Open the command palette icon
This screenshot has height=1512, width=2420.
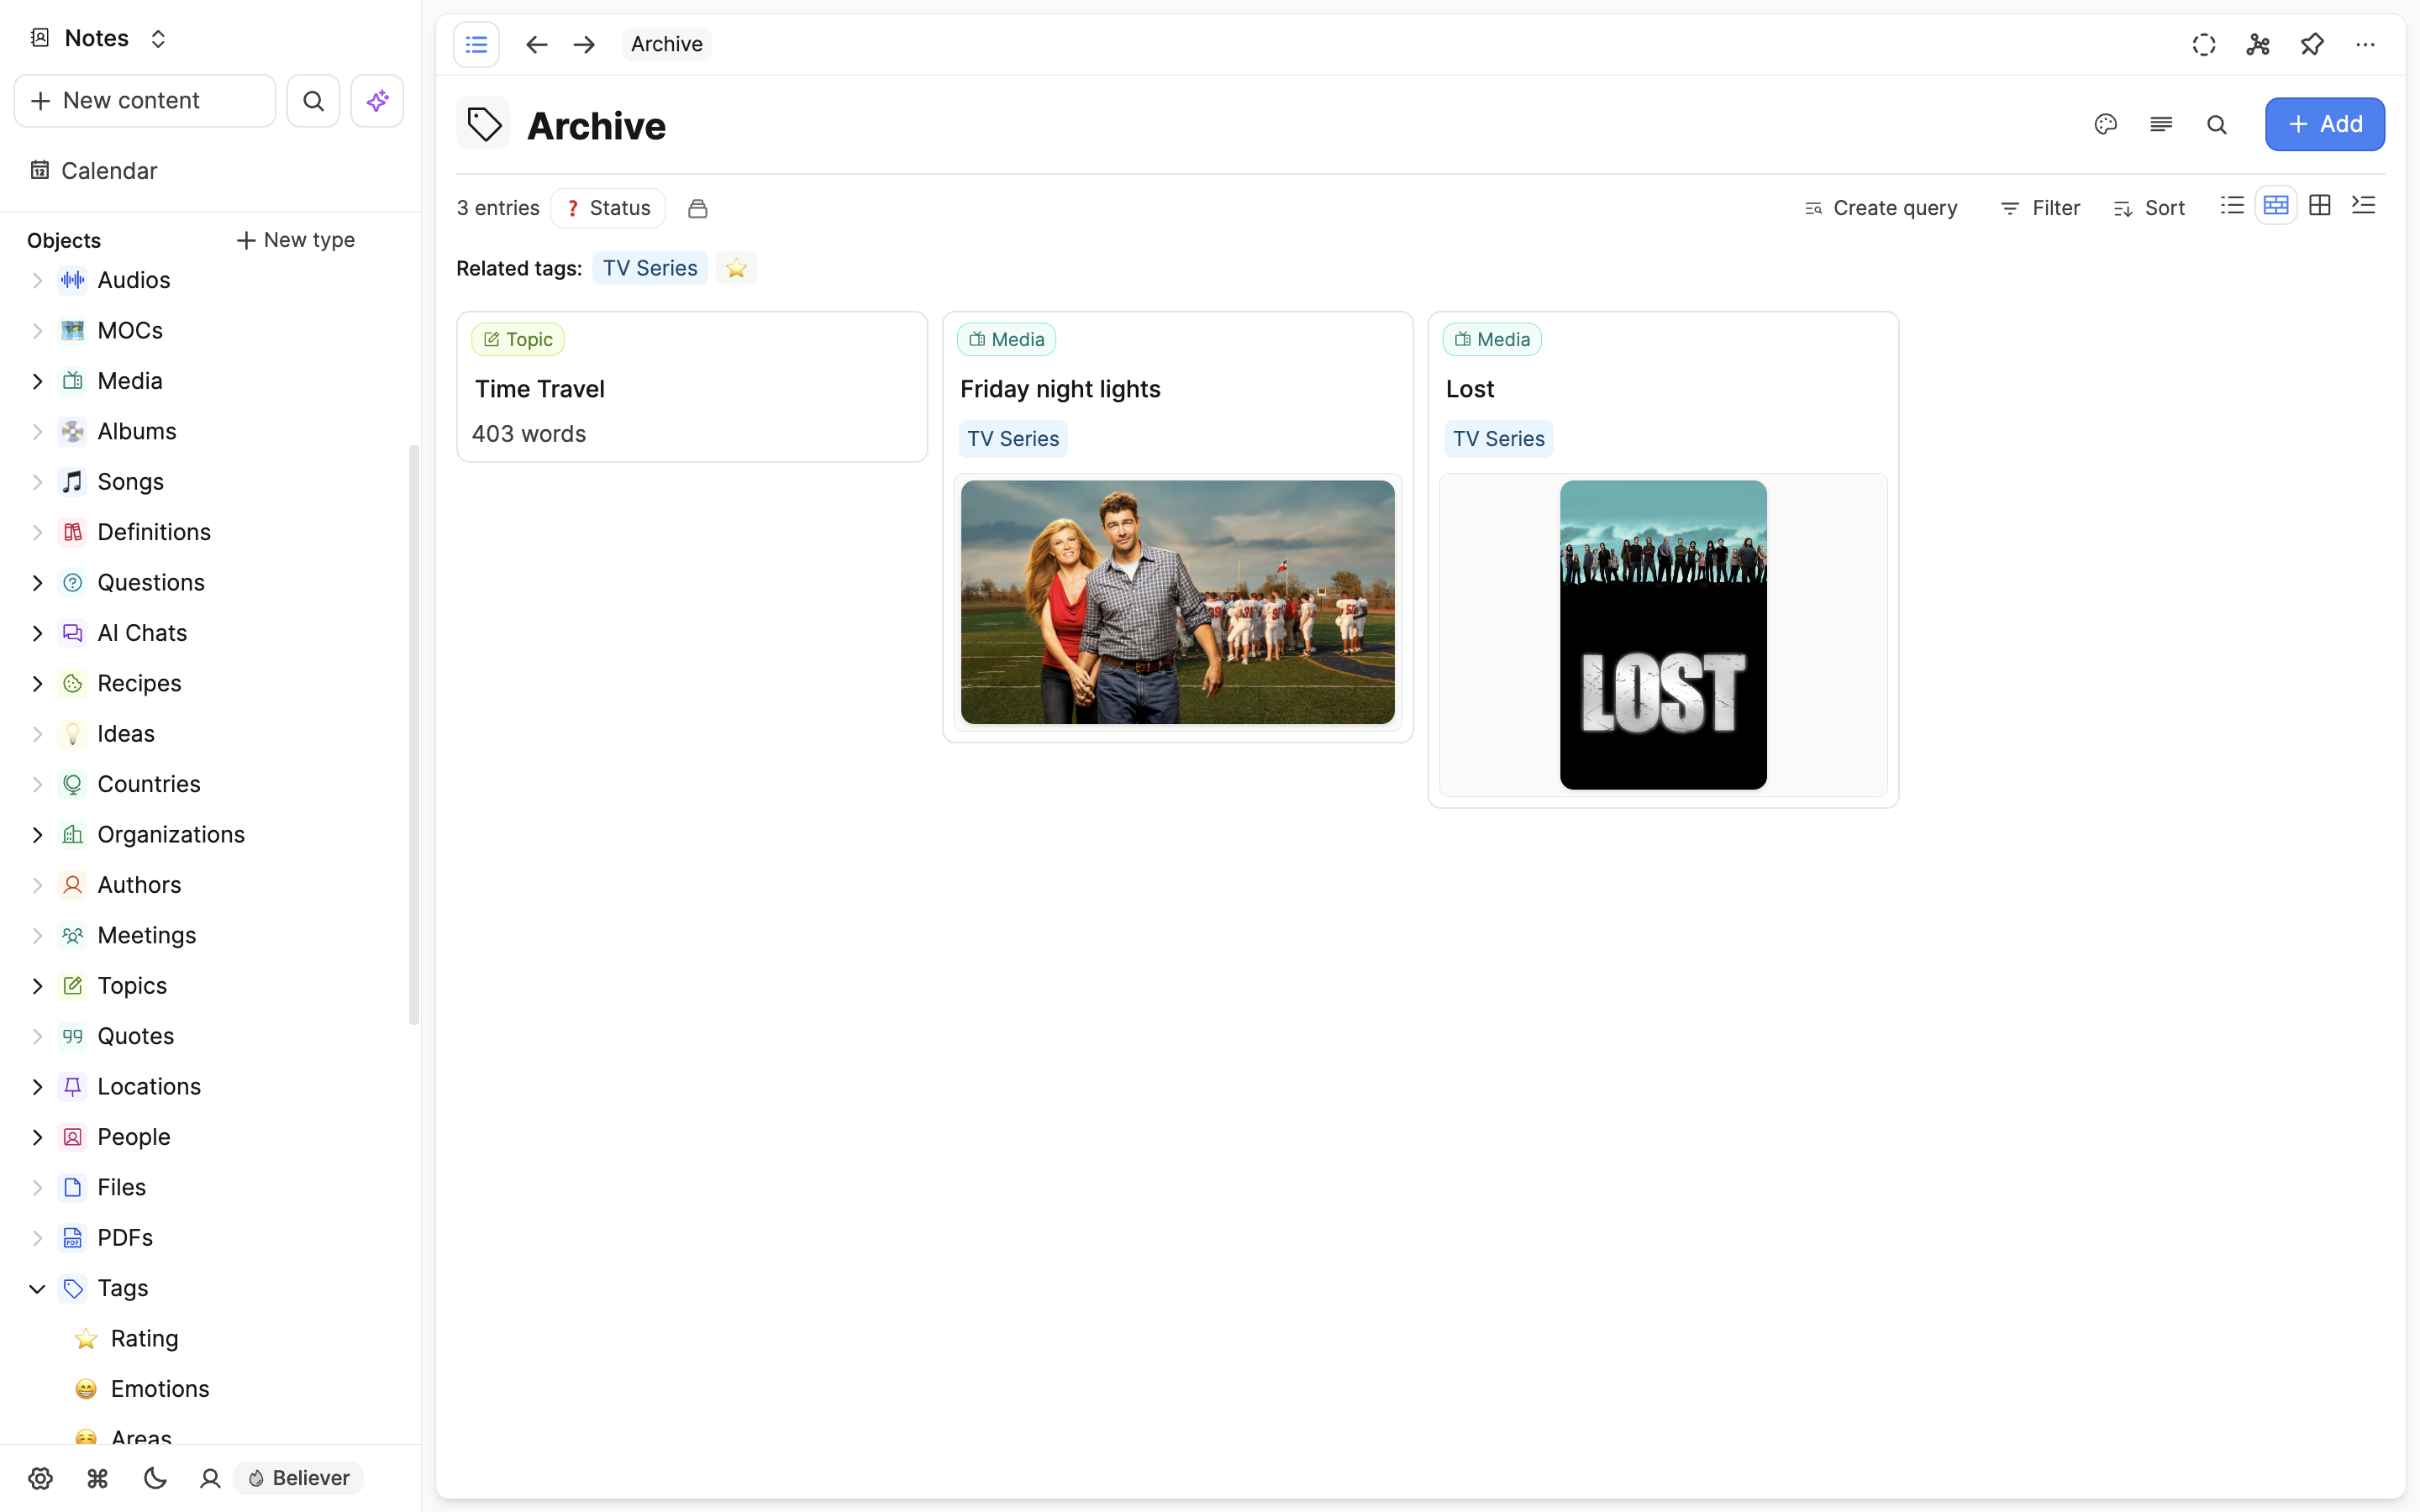97,1478
